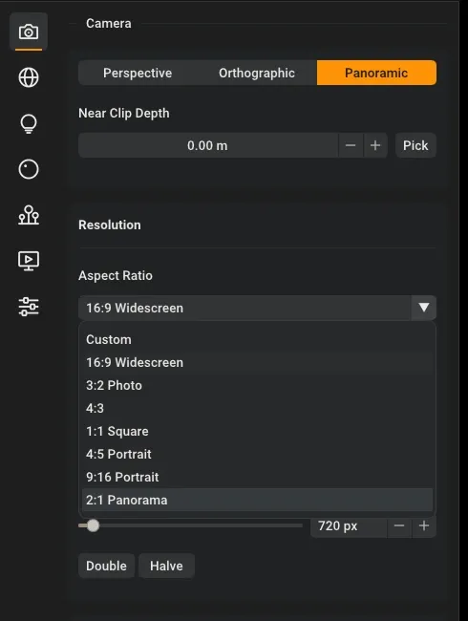Select the Panoramic camera mode
The width and height of the screenshot is (468, 621).
(x=376, y=73)
